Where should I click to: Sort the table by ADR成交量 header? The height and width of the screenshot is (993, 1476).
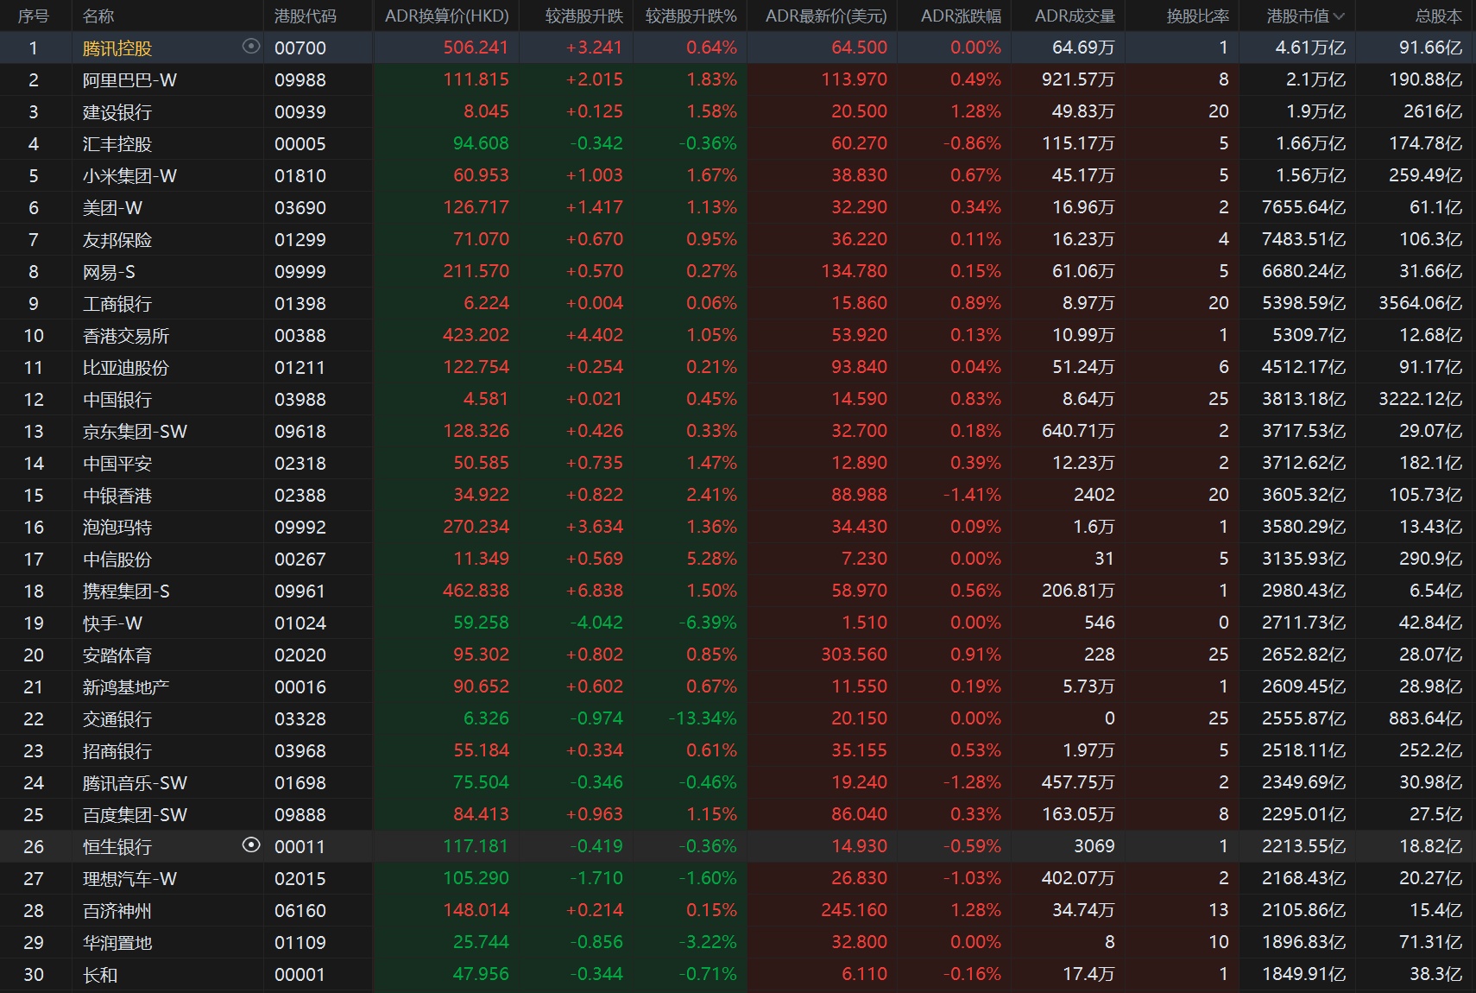tap(1075, 16)
